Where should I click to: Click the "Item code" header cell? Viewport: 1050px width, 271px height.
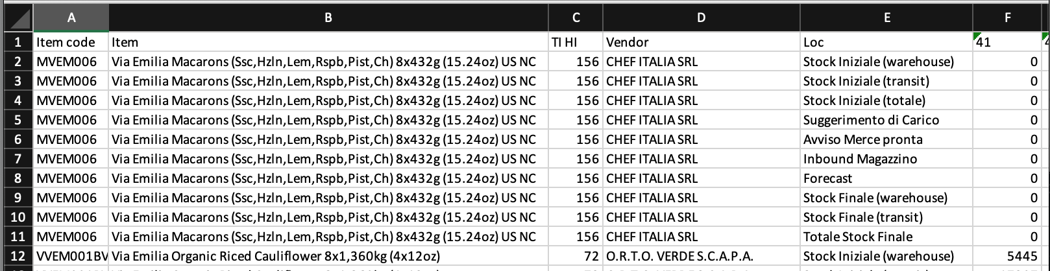[71, 42]
